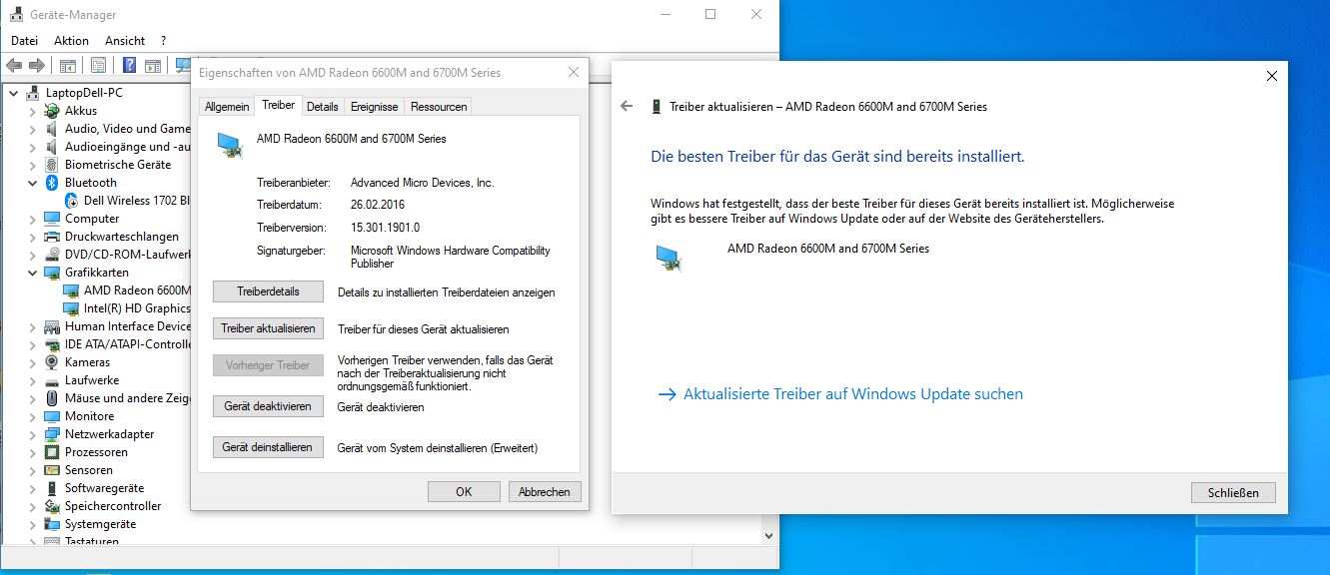Select Intel(R) HD Graphics device
The image size is (1330, 575).
coord(137,308)
